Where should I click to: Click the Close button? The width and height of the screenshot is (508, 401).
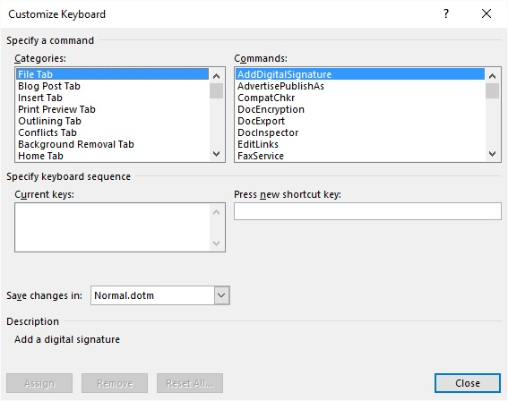[468, 383]
